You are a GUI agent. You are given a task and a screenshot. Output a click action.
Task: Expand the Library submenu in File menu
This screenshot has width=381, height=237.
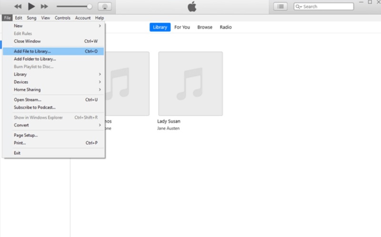pyautogui.click(x=53, y=75)
